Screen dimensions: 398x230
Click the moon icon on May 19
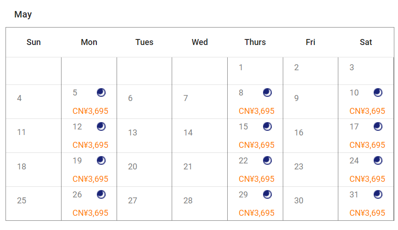pyautogui.click(x=101, y=161)
